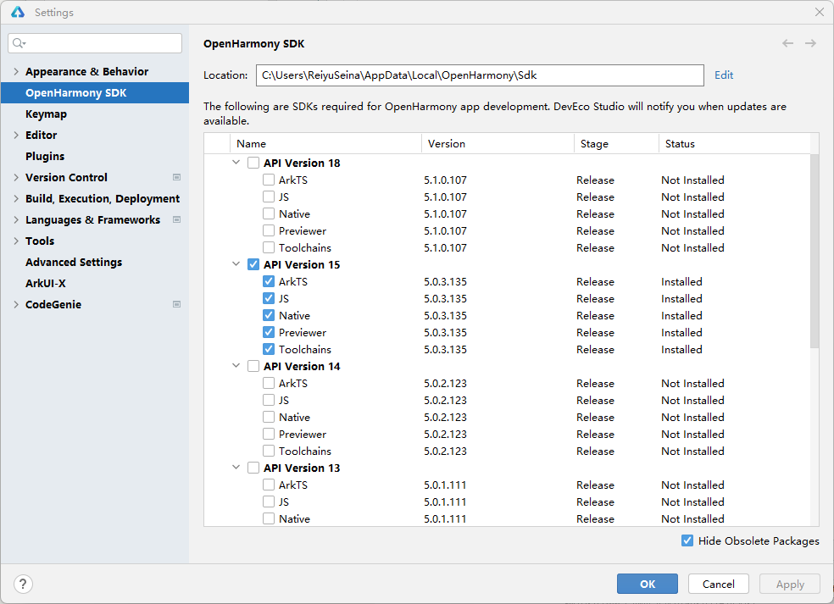Viewport: 834px width, 604px height.
Task: Collapse the API Version 13 group
Action: click(x=236, y=468)
